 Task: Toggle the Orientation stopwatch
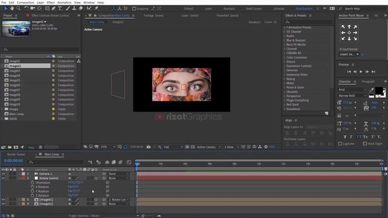32,182
